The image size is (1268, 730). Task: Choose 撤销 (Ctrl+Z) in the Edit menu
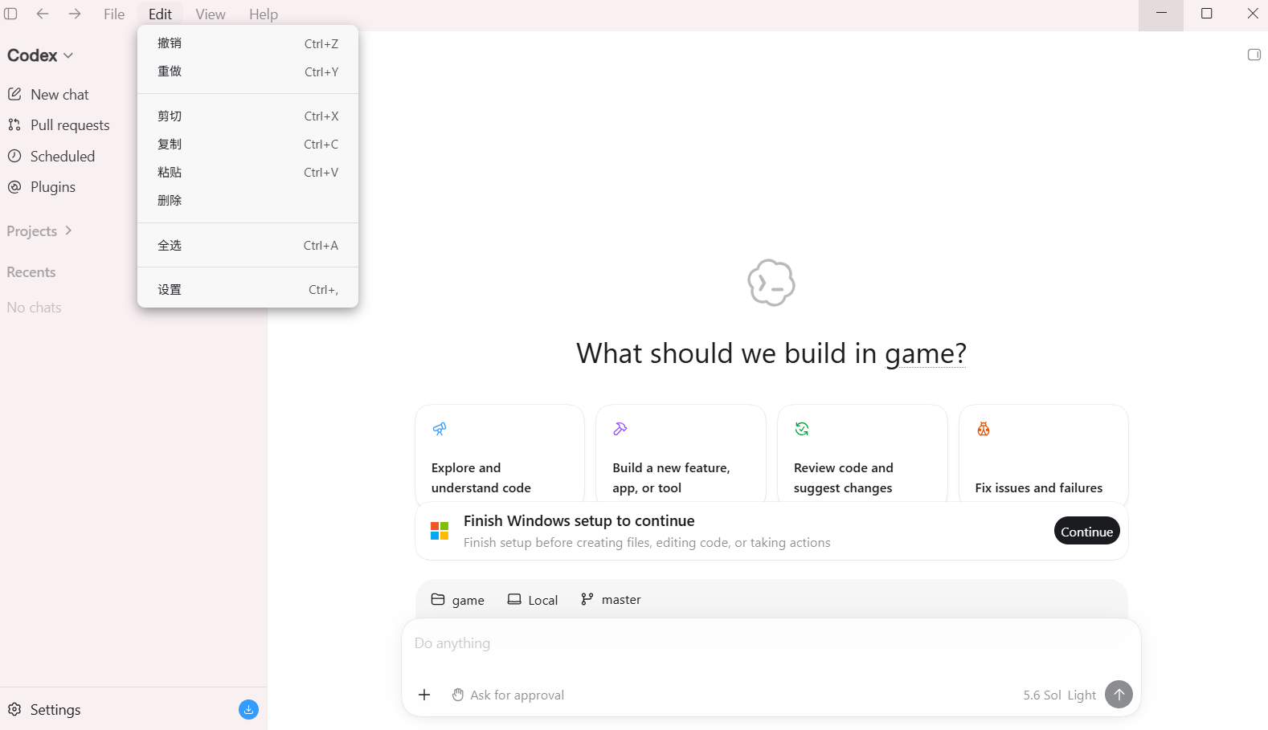(x=247, y=43)
